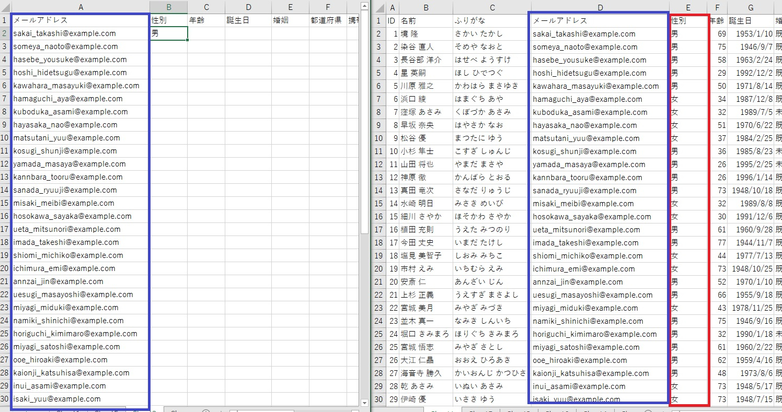
Task: Select column D header in left workbook
Action: pos(248,7)
